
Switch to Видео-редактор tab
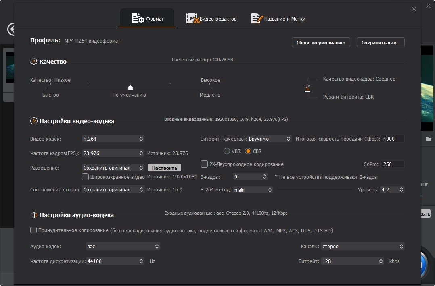point(211,19)
